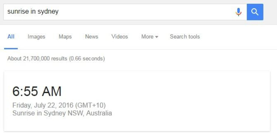Click the About 21,700,000 results text
This screenshot has width=277, height=139.
(37, 58)
